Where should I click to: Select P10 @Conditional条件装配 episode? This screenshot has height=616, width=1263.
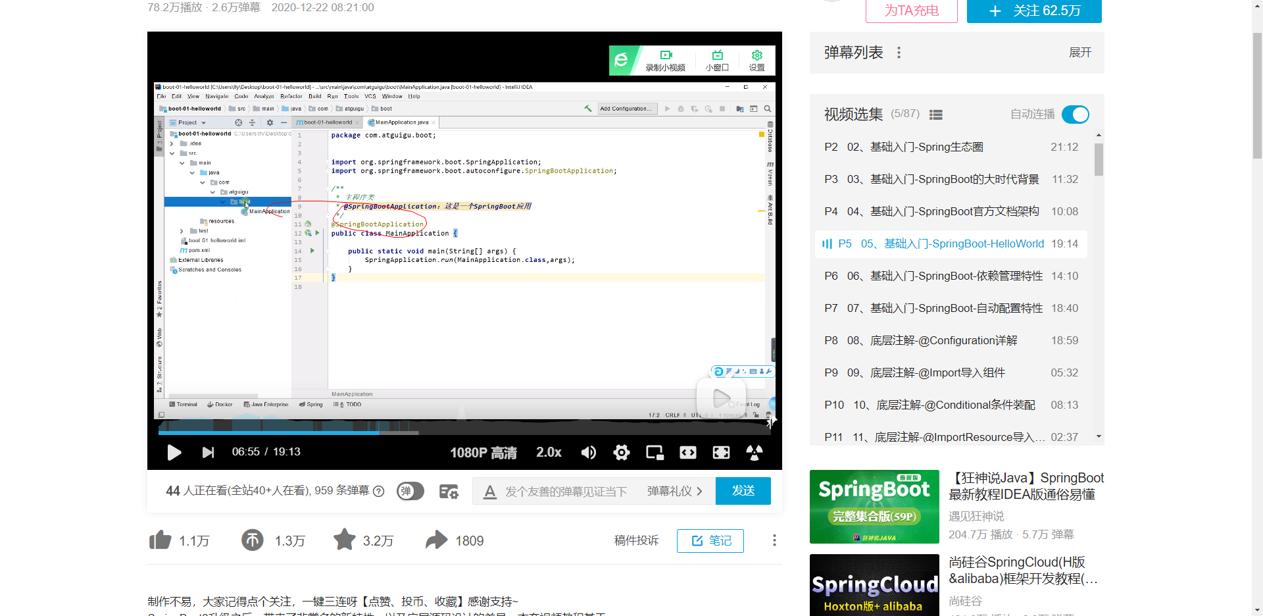click(951, 405)
